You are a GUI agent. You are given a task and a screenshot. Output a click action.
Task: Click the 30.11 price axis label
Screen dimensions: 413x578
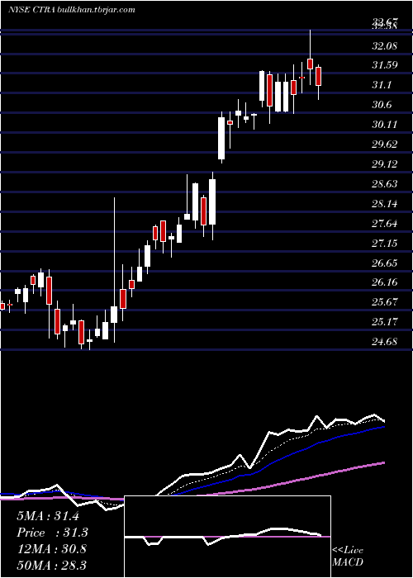click(385, 125)
